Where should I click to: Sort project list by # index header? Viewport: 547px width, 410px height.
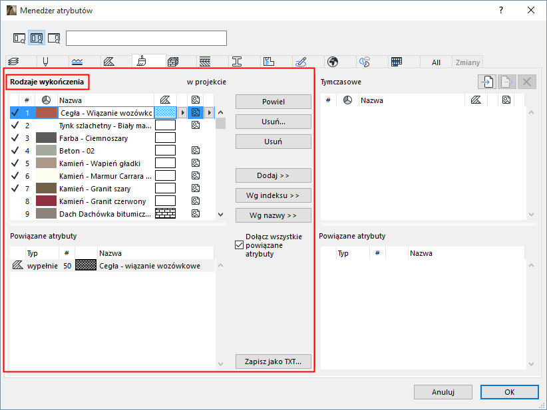[27, 100]
